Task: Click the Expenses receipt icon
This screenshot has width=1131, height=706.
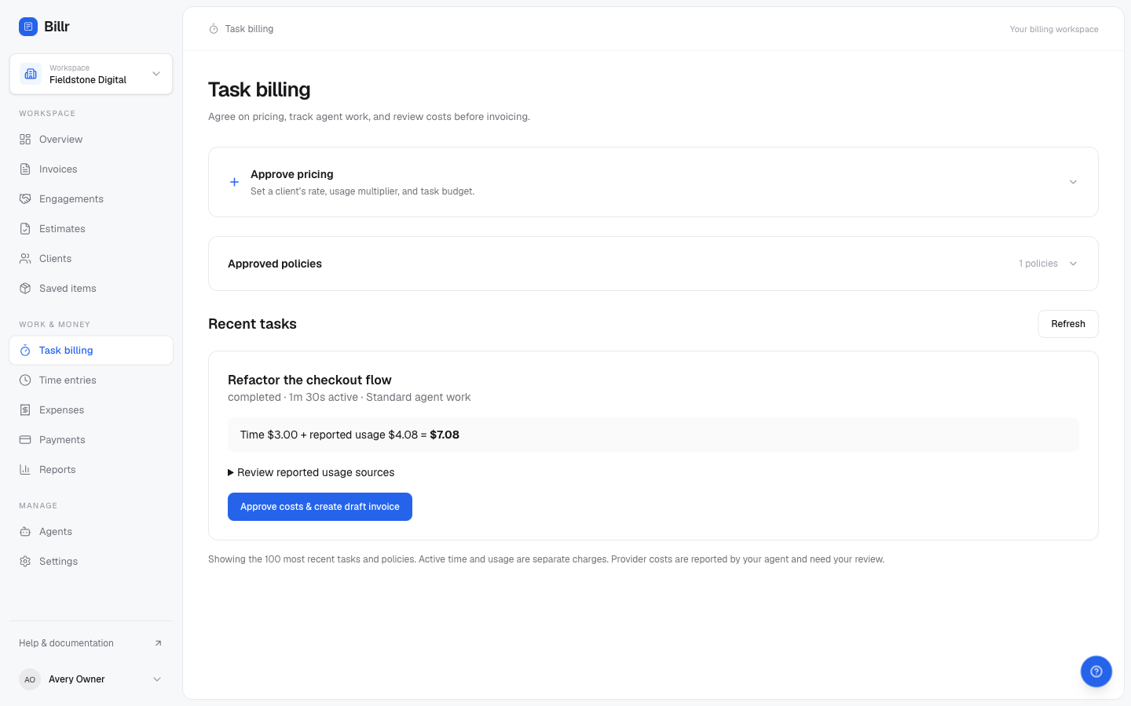Action: pos(25,410)
